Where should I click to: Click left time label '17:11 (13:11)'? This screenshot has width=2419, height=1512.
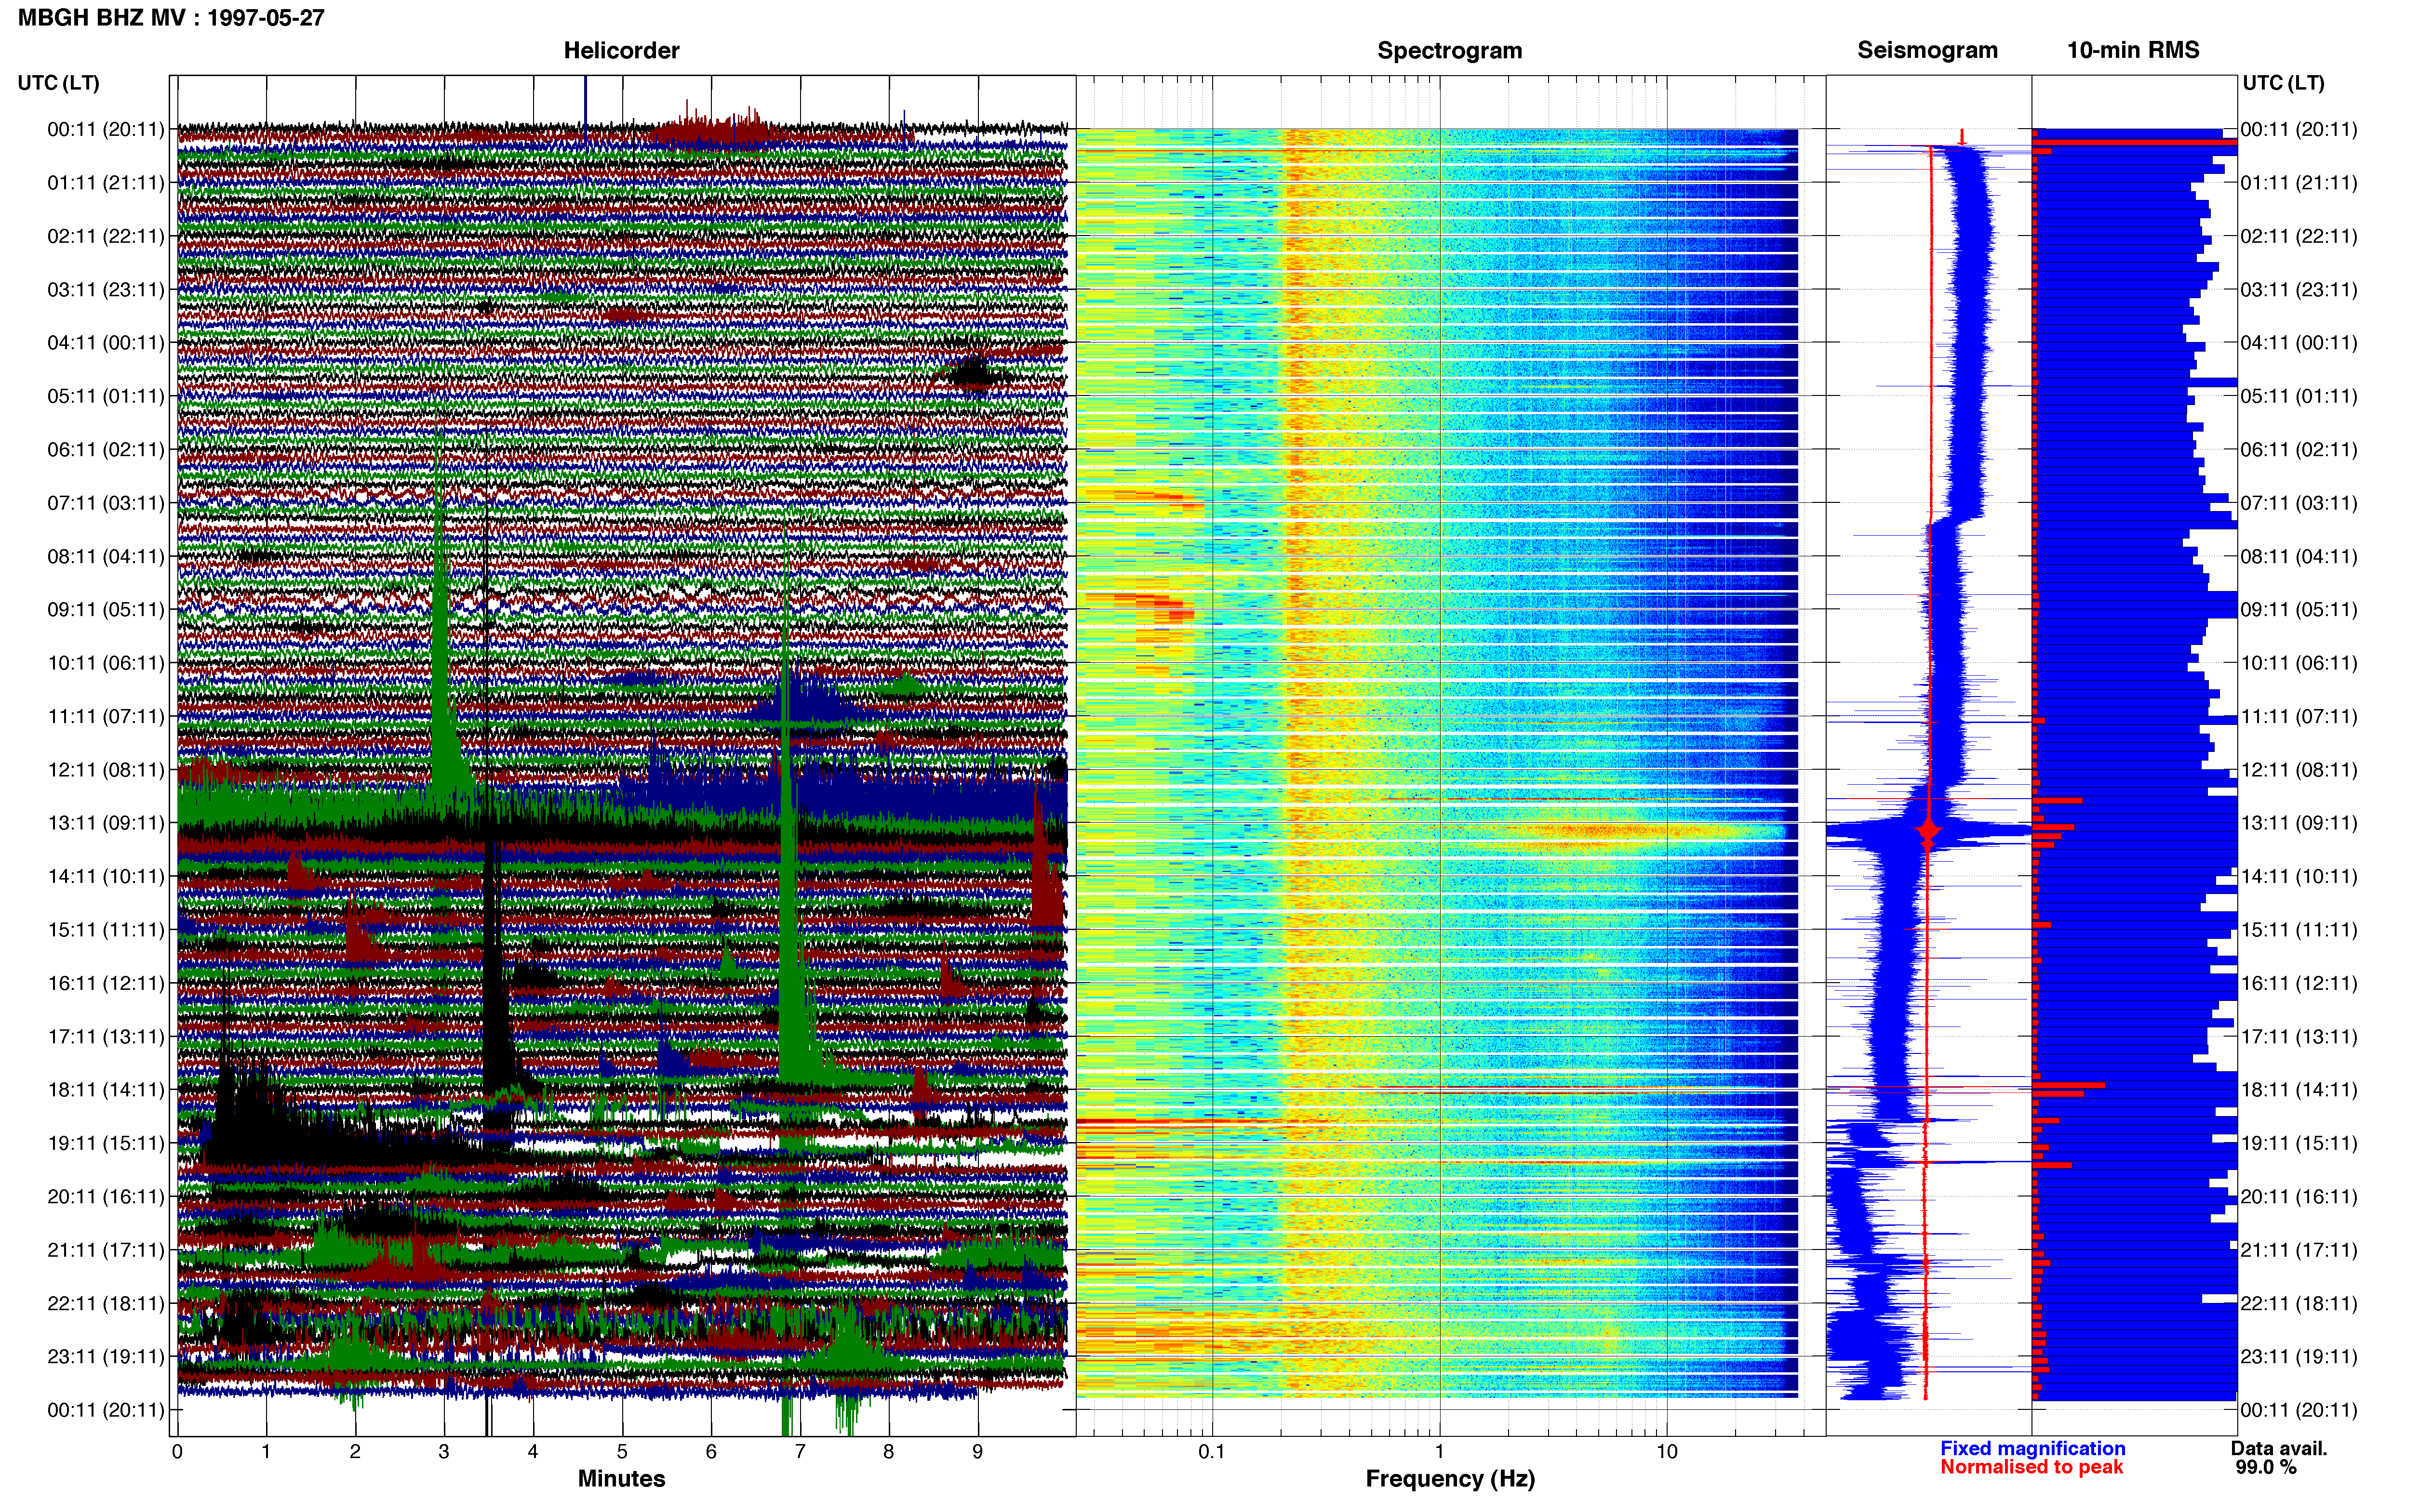pyautogui.click(x=106, y=1036)
